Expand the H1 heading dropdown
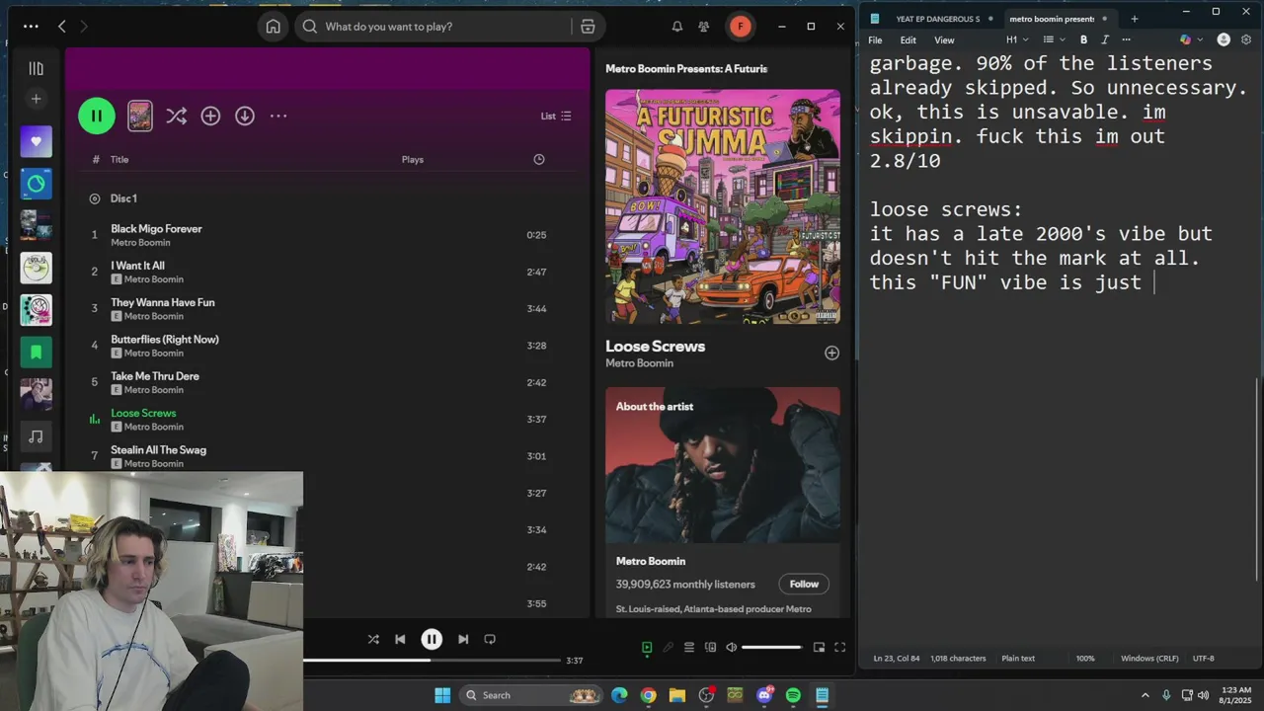The height and width of the screenshot is (711, 1264). click(x=1017, y=40)
